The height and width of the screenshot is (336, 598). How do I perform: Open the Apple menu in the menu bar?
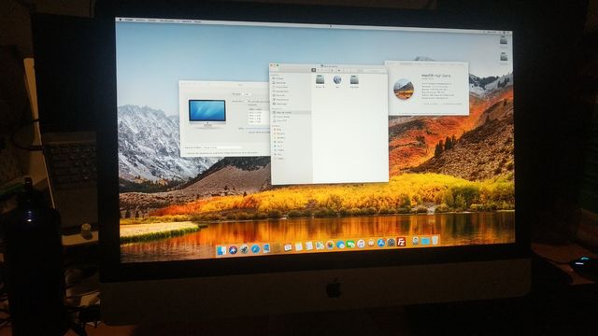click(x=121, y=19)
